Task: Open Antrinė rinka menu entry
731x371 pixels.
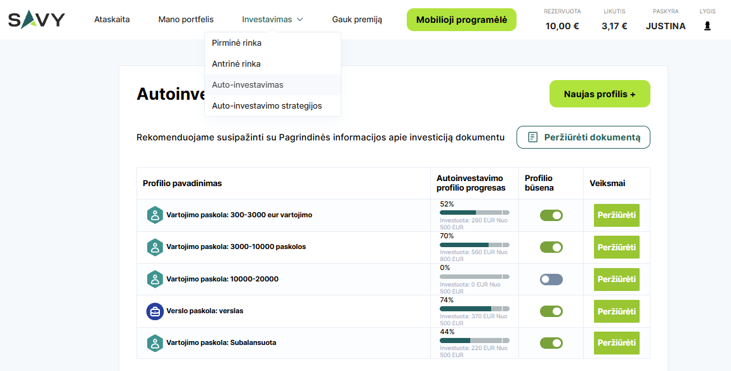Action: pyautogui.click(x=236, y=64)
